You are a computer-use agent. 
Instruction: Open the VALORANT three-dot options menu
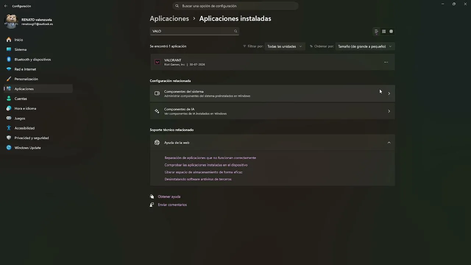click(386, 62)
